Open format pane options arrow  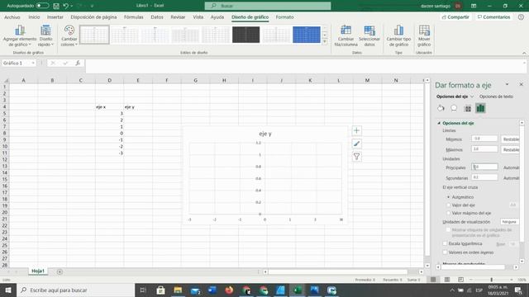[x=507, y=84]
